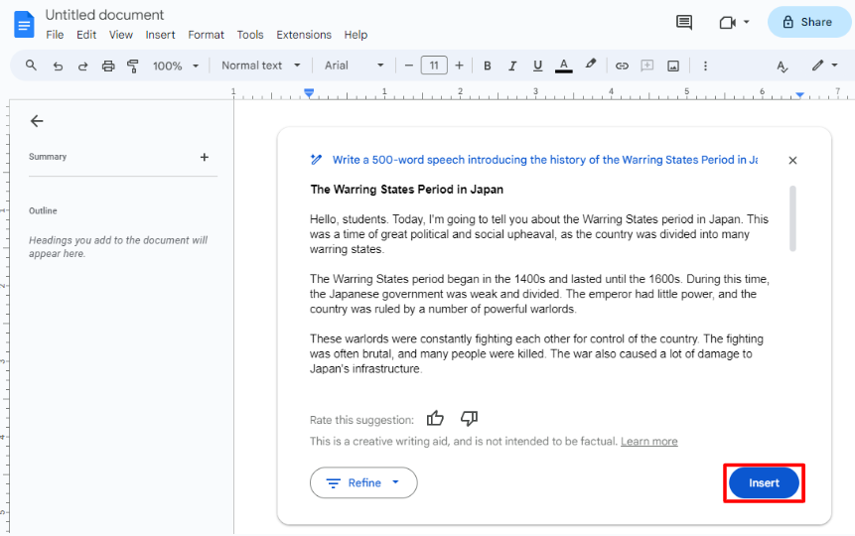
Task: Click the 500-word speech prompt text
Action: point(545,160)
